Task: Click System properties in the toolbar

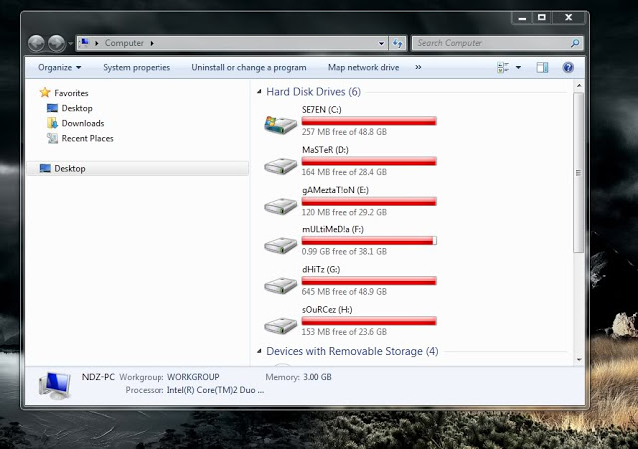Action: (137, 67)
